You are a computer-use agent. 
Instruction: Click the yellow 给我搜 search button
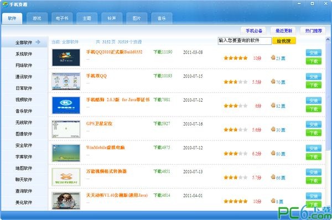tap(284, 41)
